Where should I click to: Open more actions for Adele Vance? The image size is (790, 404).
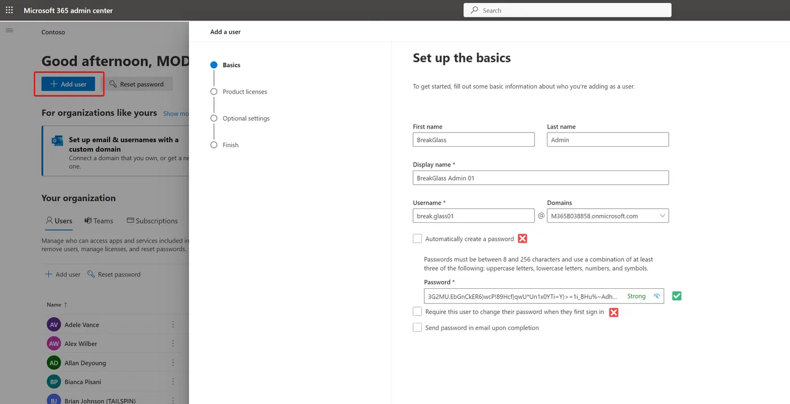(173, 324)
